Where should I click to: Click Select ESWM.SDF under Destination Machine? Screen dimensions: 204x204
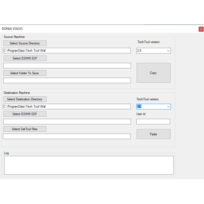(25, 114)
